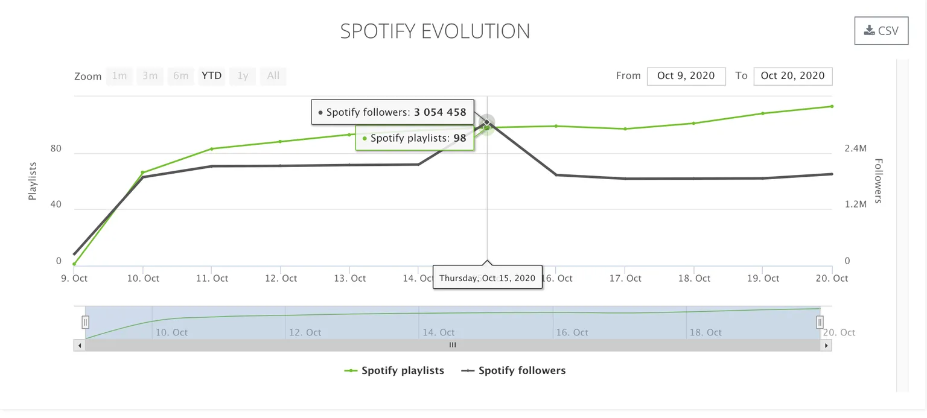This screenshot has height=418, width=927.
Task: Select the All zoom range
Action: click(273, 75)
